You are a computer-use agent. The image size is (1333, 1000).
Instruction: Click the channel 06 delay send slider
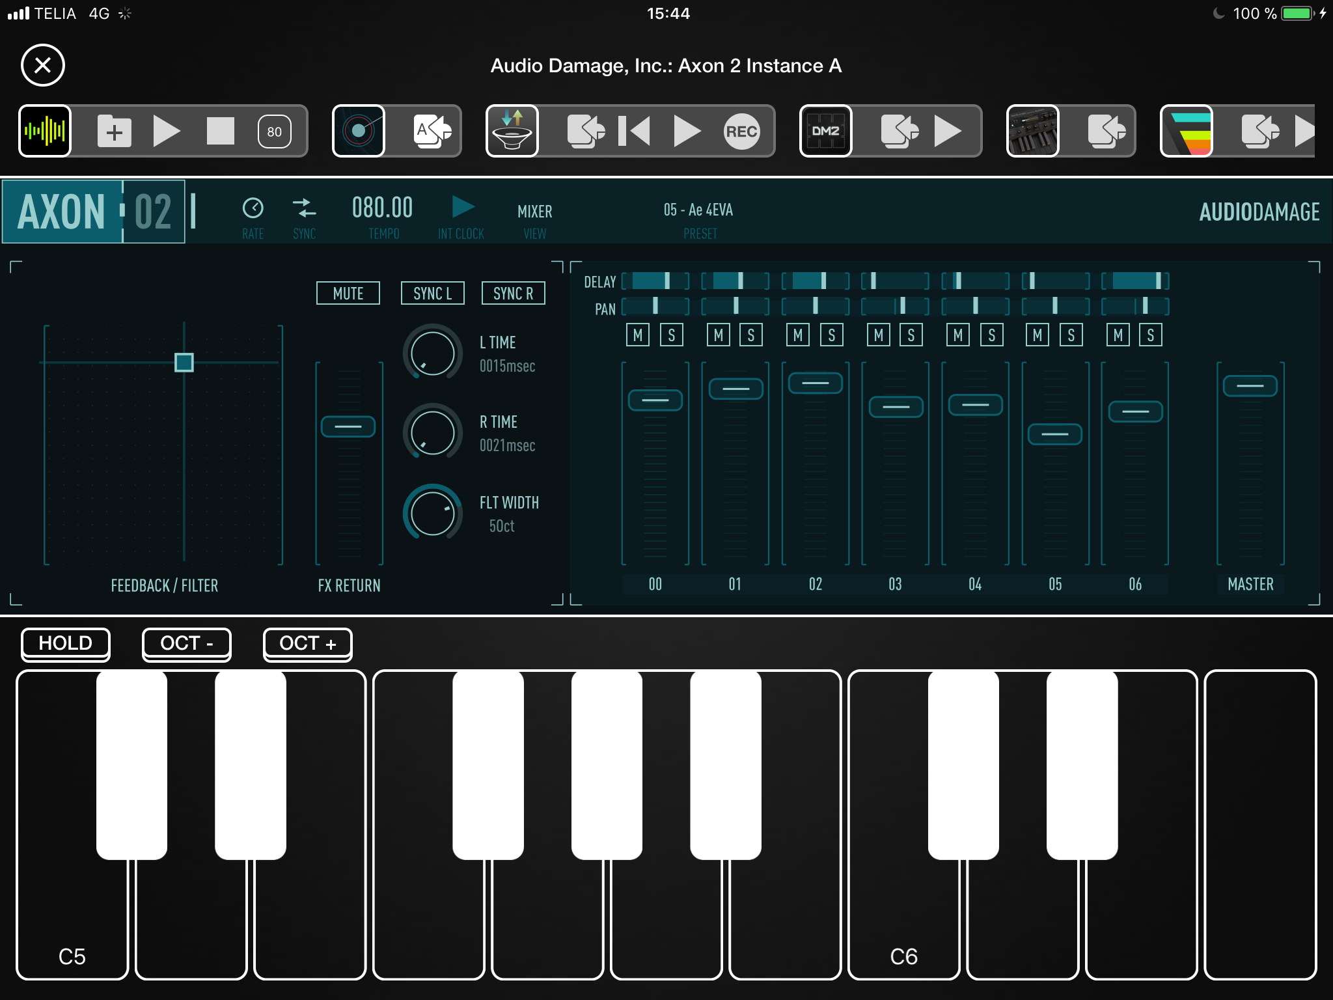(x=1135, y=281)
